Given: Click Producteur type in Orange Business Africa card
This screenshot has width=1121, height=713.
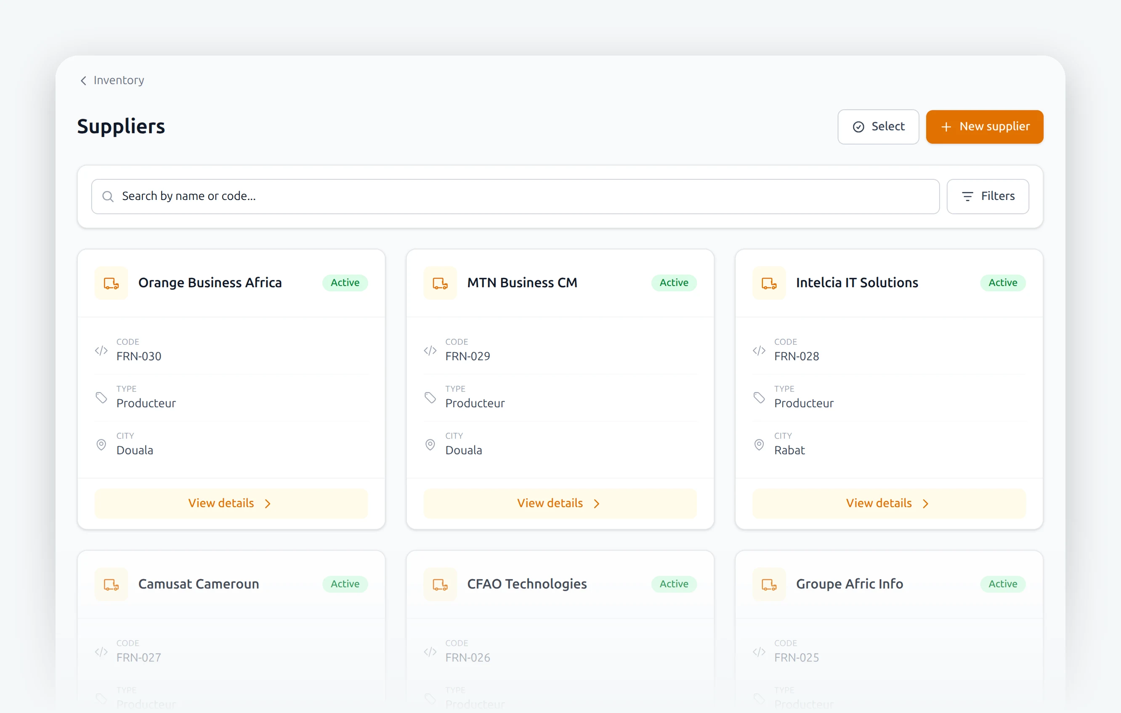Looking at the screenshot, I should (x=146, y=403).
